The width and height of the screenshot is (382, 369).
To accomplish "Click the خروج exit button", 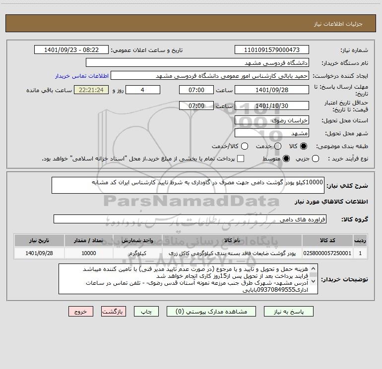I will pyautogui.click(x=81, y=312).
